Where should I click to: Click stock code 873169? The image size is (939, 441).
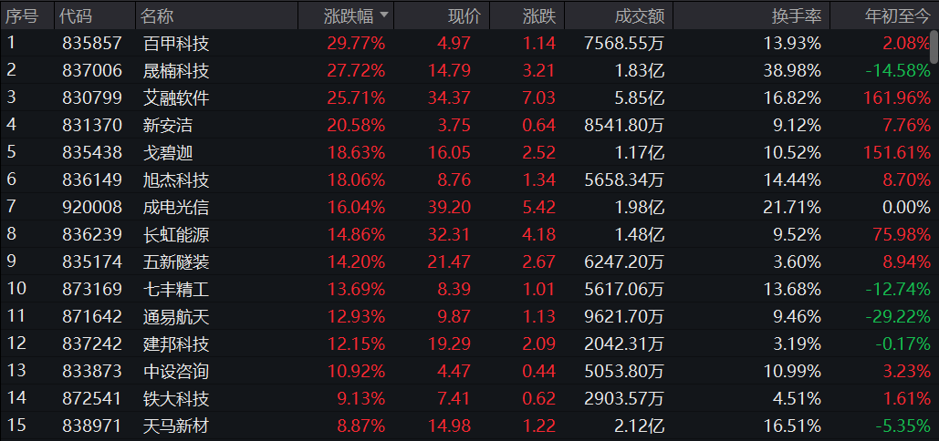tap(91, 289)
